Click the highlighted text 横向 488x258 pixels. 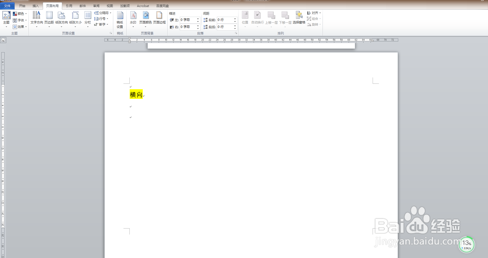click(x=136, y=94)
